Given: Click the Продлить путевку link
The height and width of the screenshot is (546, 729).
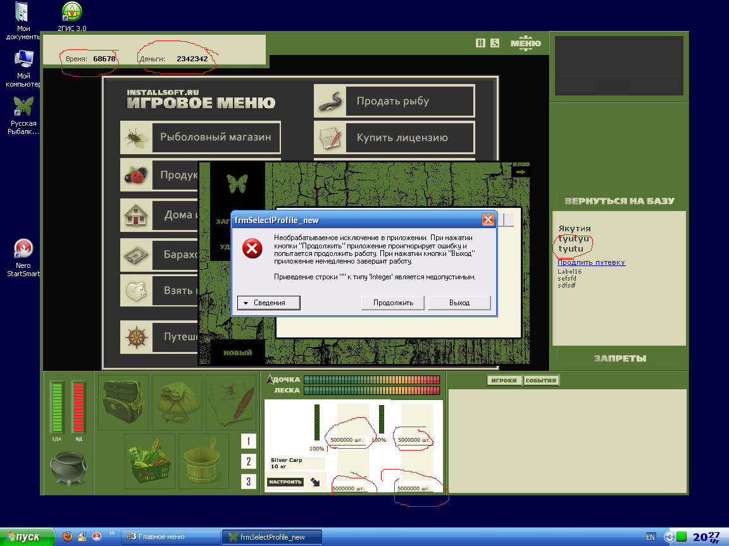Looking at the screenshot, I should click(592, 262).
